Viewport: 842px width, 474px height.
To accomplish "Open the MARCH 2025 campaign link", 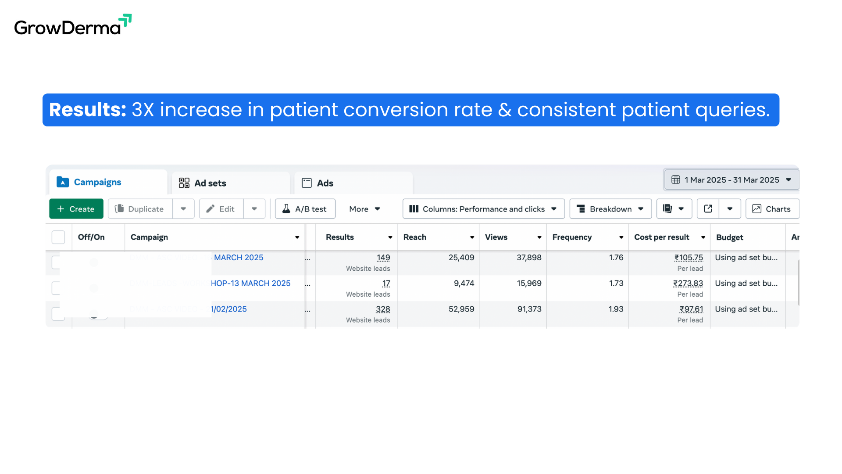I will 239,258.
